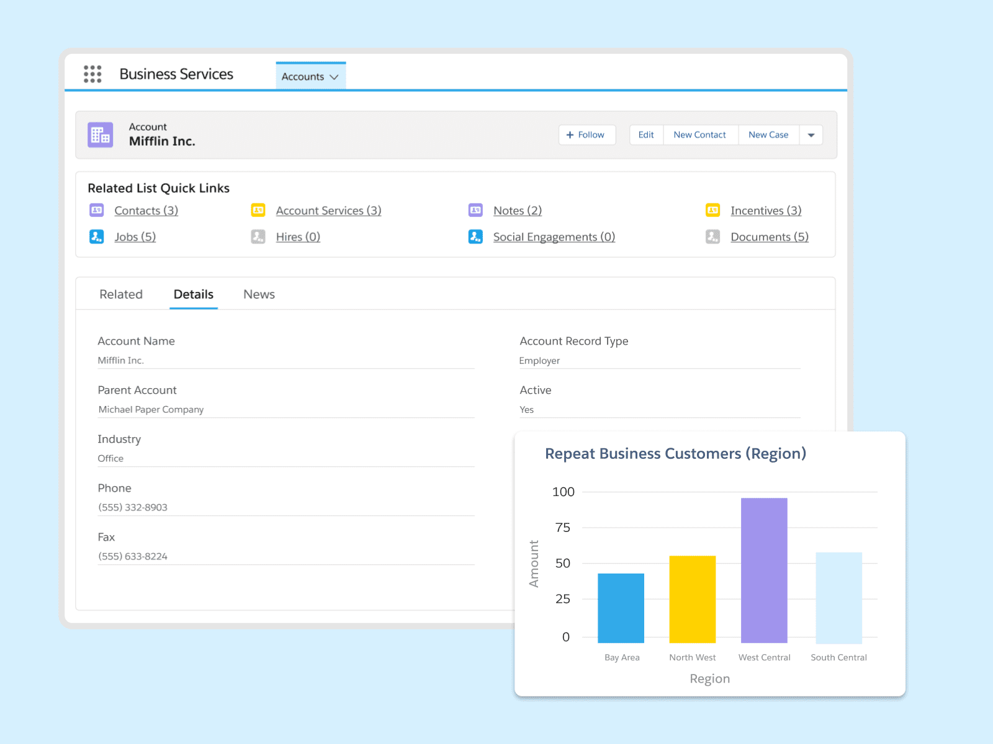Image resolution: width=993 pixels, height=744 pixels.
Task: Open the Hires (0) link
Action: click(x=298, y=236)
